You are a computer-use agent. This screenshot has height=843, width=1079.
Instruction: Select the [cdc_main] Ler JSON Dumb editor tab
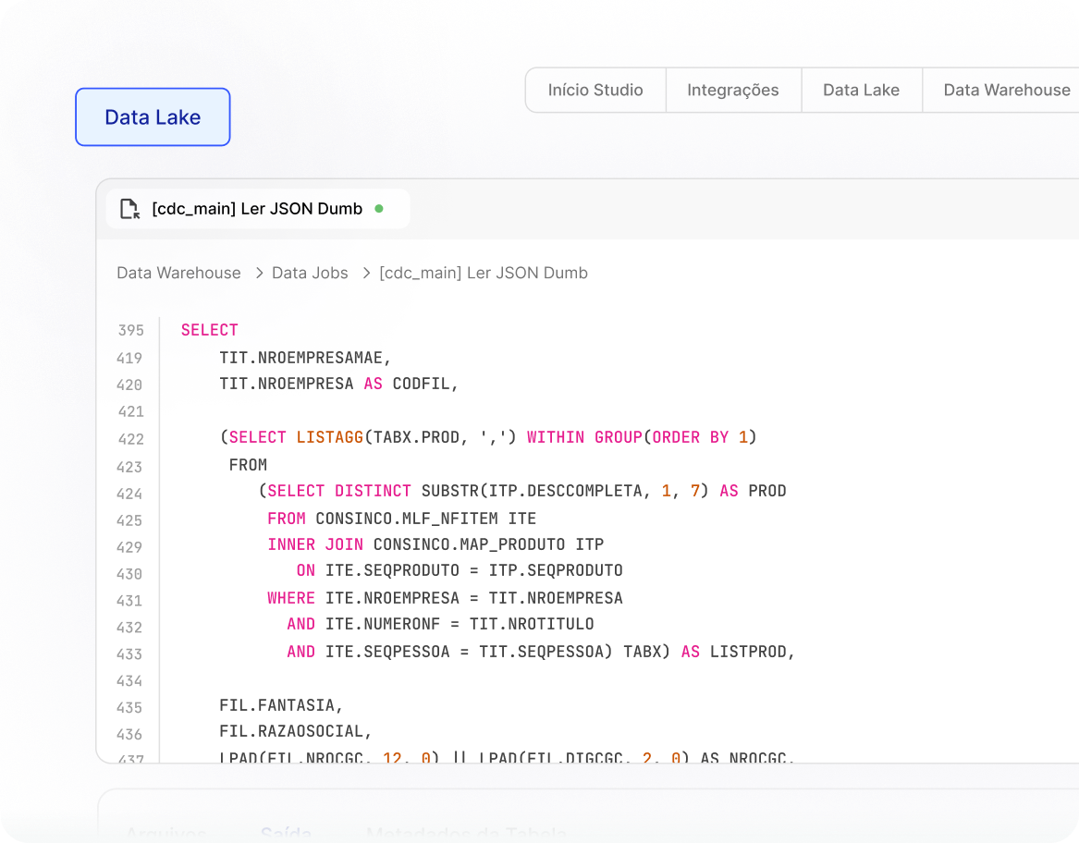[x=257, y=209]
